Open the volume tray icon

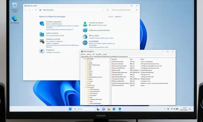coord(174,109)
